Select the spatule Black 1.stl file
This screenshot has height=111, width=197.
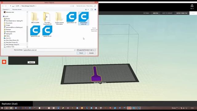click(71, 18)
